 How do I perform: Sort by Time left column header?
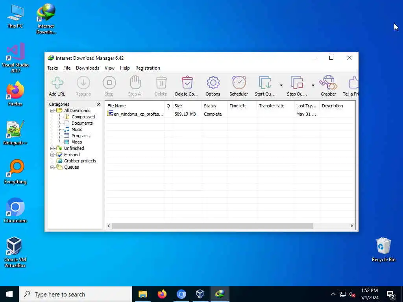(x=242, y=106)
